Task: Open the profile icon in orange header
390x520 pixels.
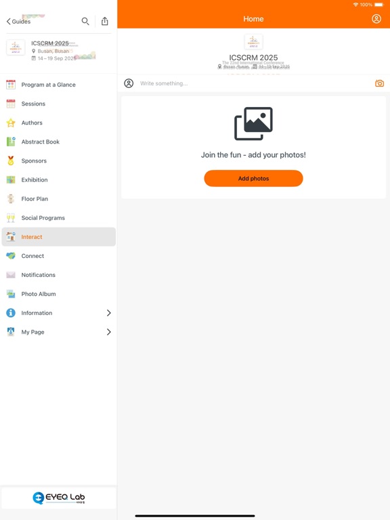Action: point(376,19)
